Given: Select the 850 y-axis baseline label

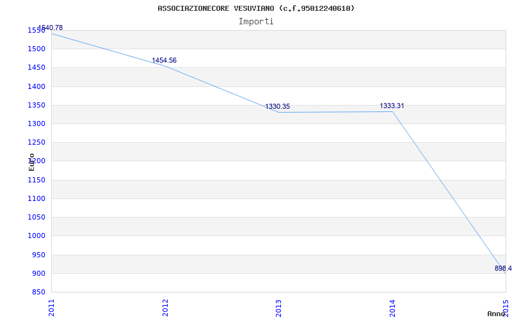Looking at the screenshot, I should (38, 292).
